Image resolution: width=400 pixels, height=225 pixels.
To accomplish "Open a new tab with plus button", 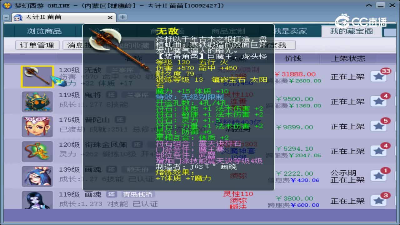I will point(122,17).
